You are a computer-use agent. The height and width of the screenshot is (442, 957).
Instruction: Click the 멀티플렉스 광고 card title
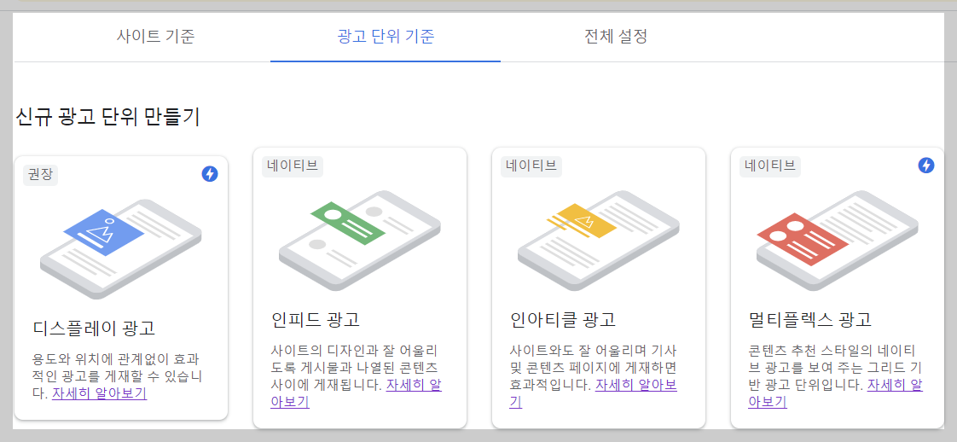point(810,319)
